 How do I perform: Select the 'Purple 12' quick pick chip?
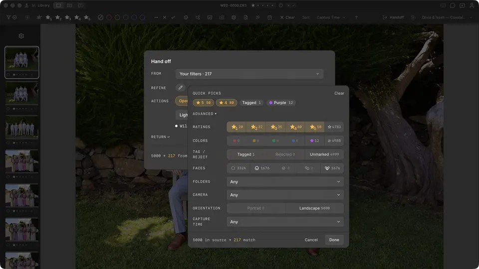(x=281, y=103)
